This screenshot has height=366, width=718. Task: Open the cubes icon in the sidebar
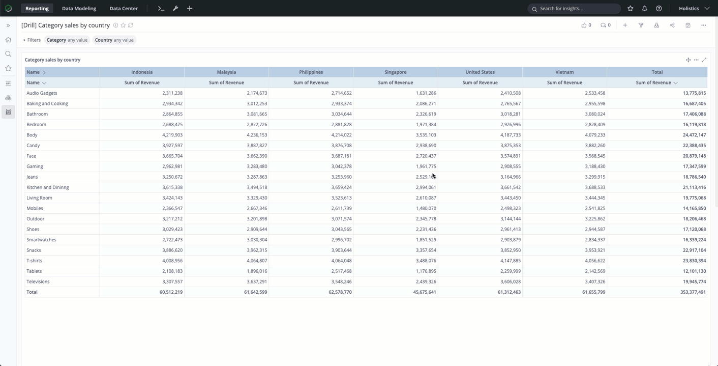click(8, 98)
